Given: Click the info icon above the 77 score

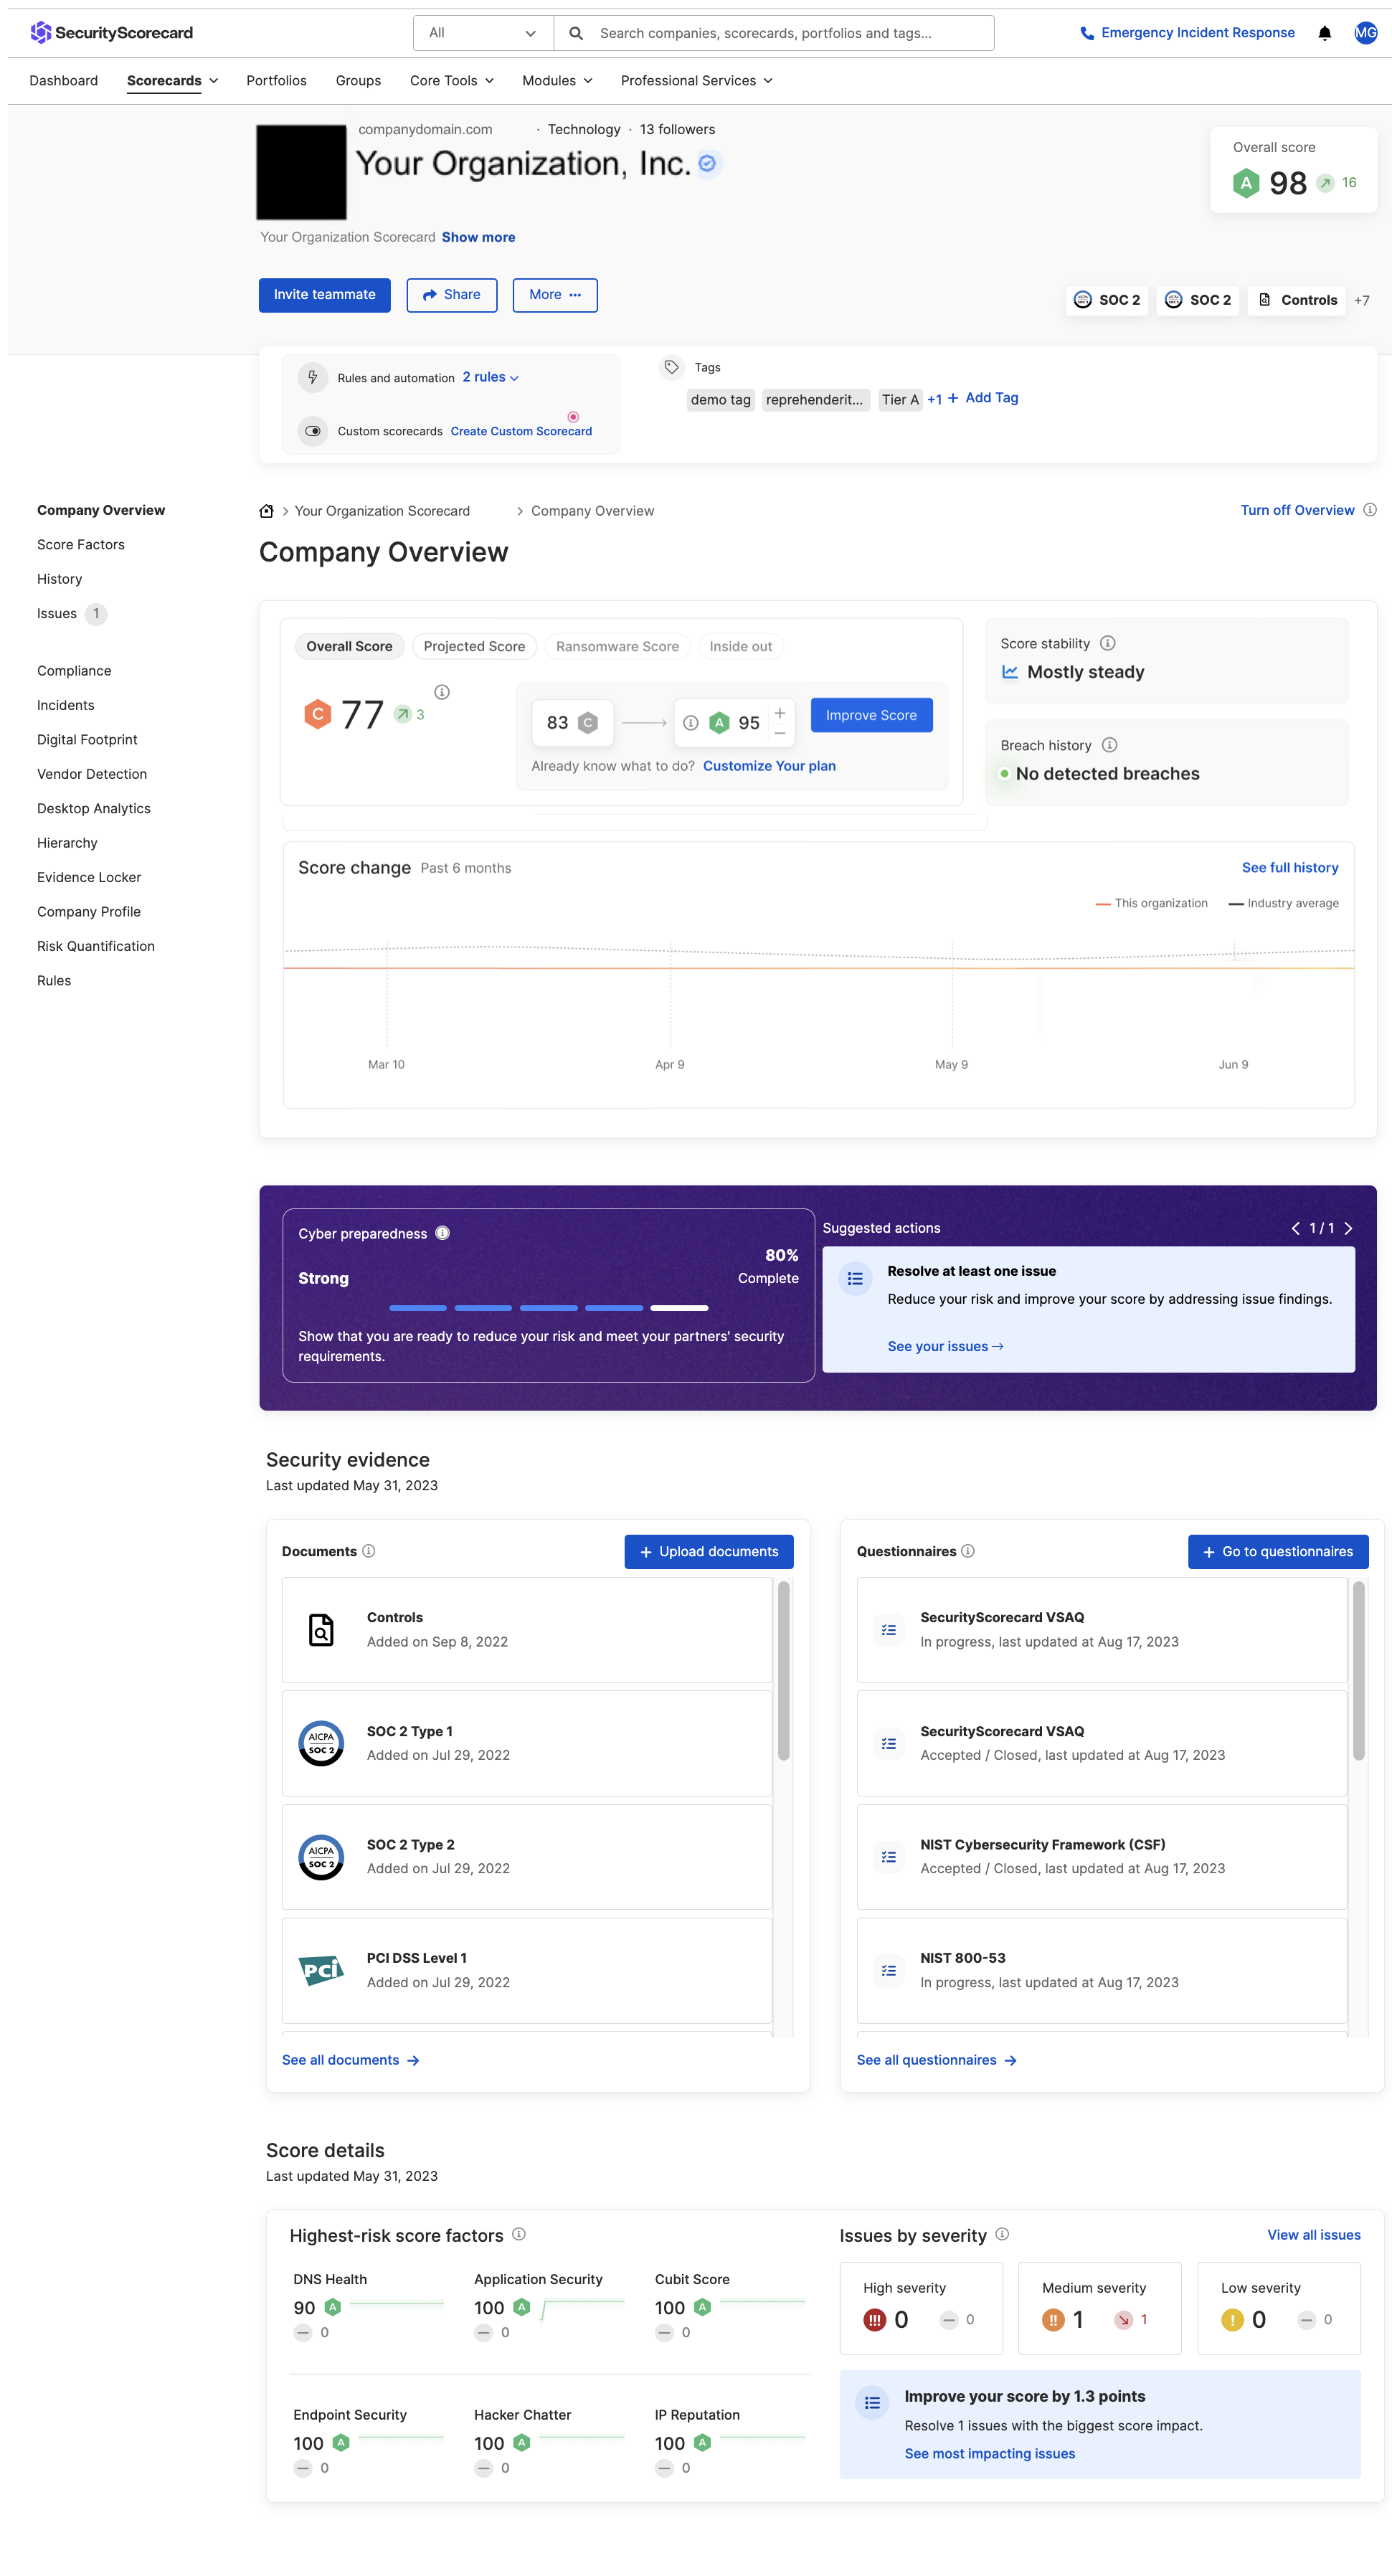Looking at the screenshot, I should tap(442, 692).
